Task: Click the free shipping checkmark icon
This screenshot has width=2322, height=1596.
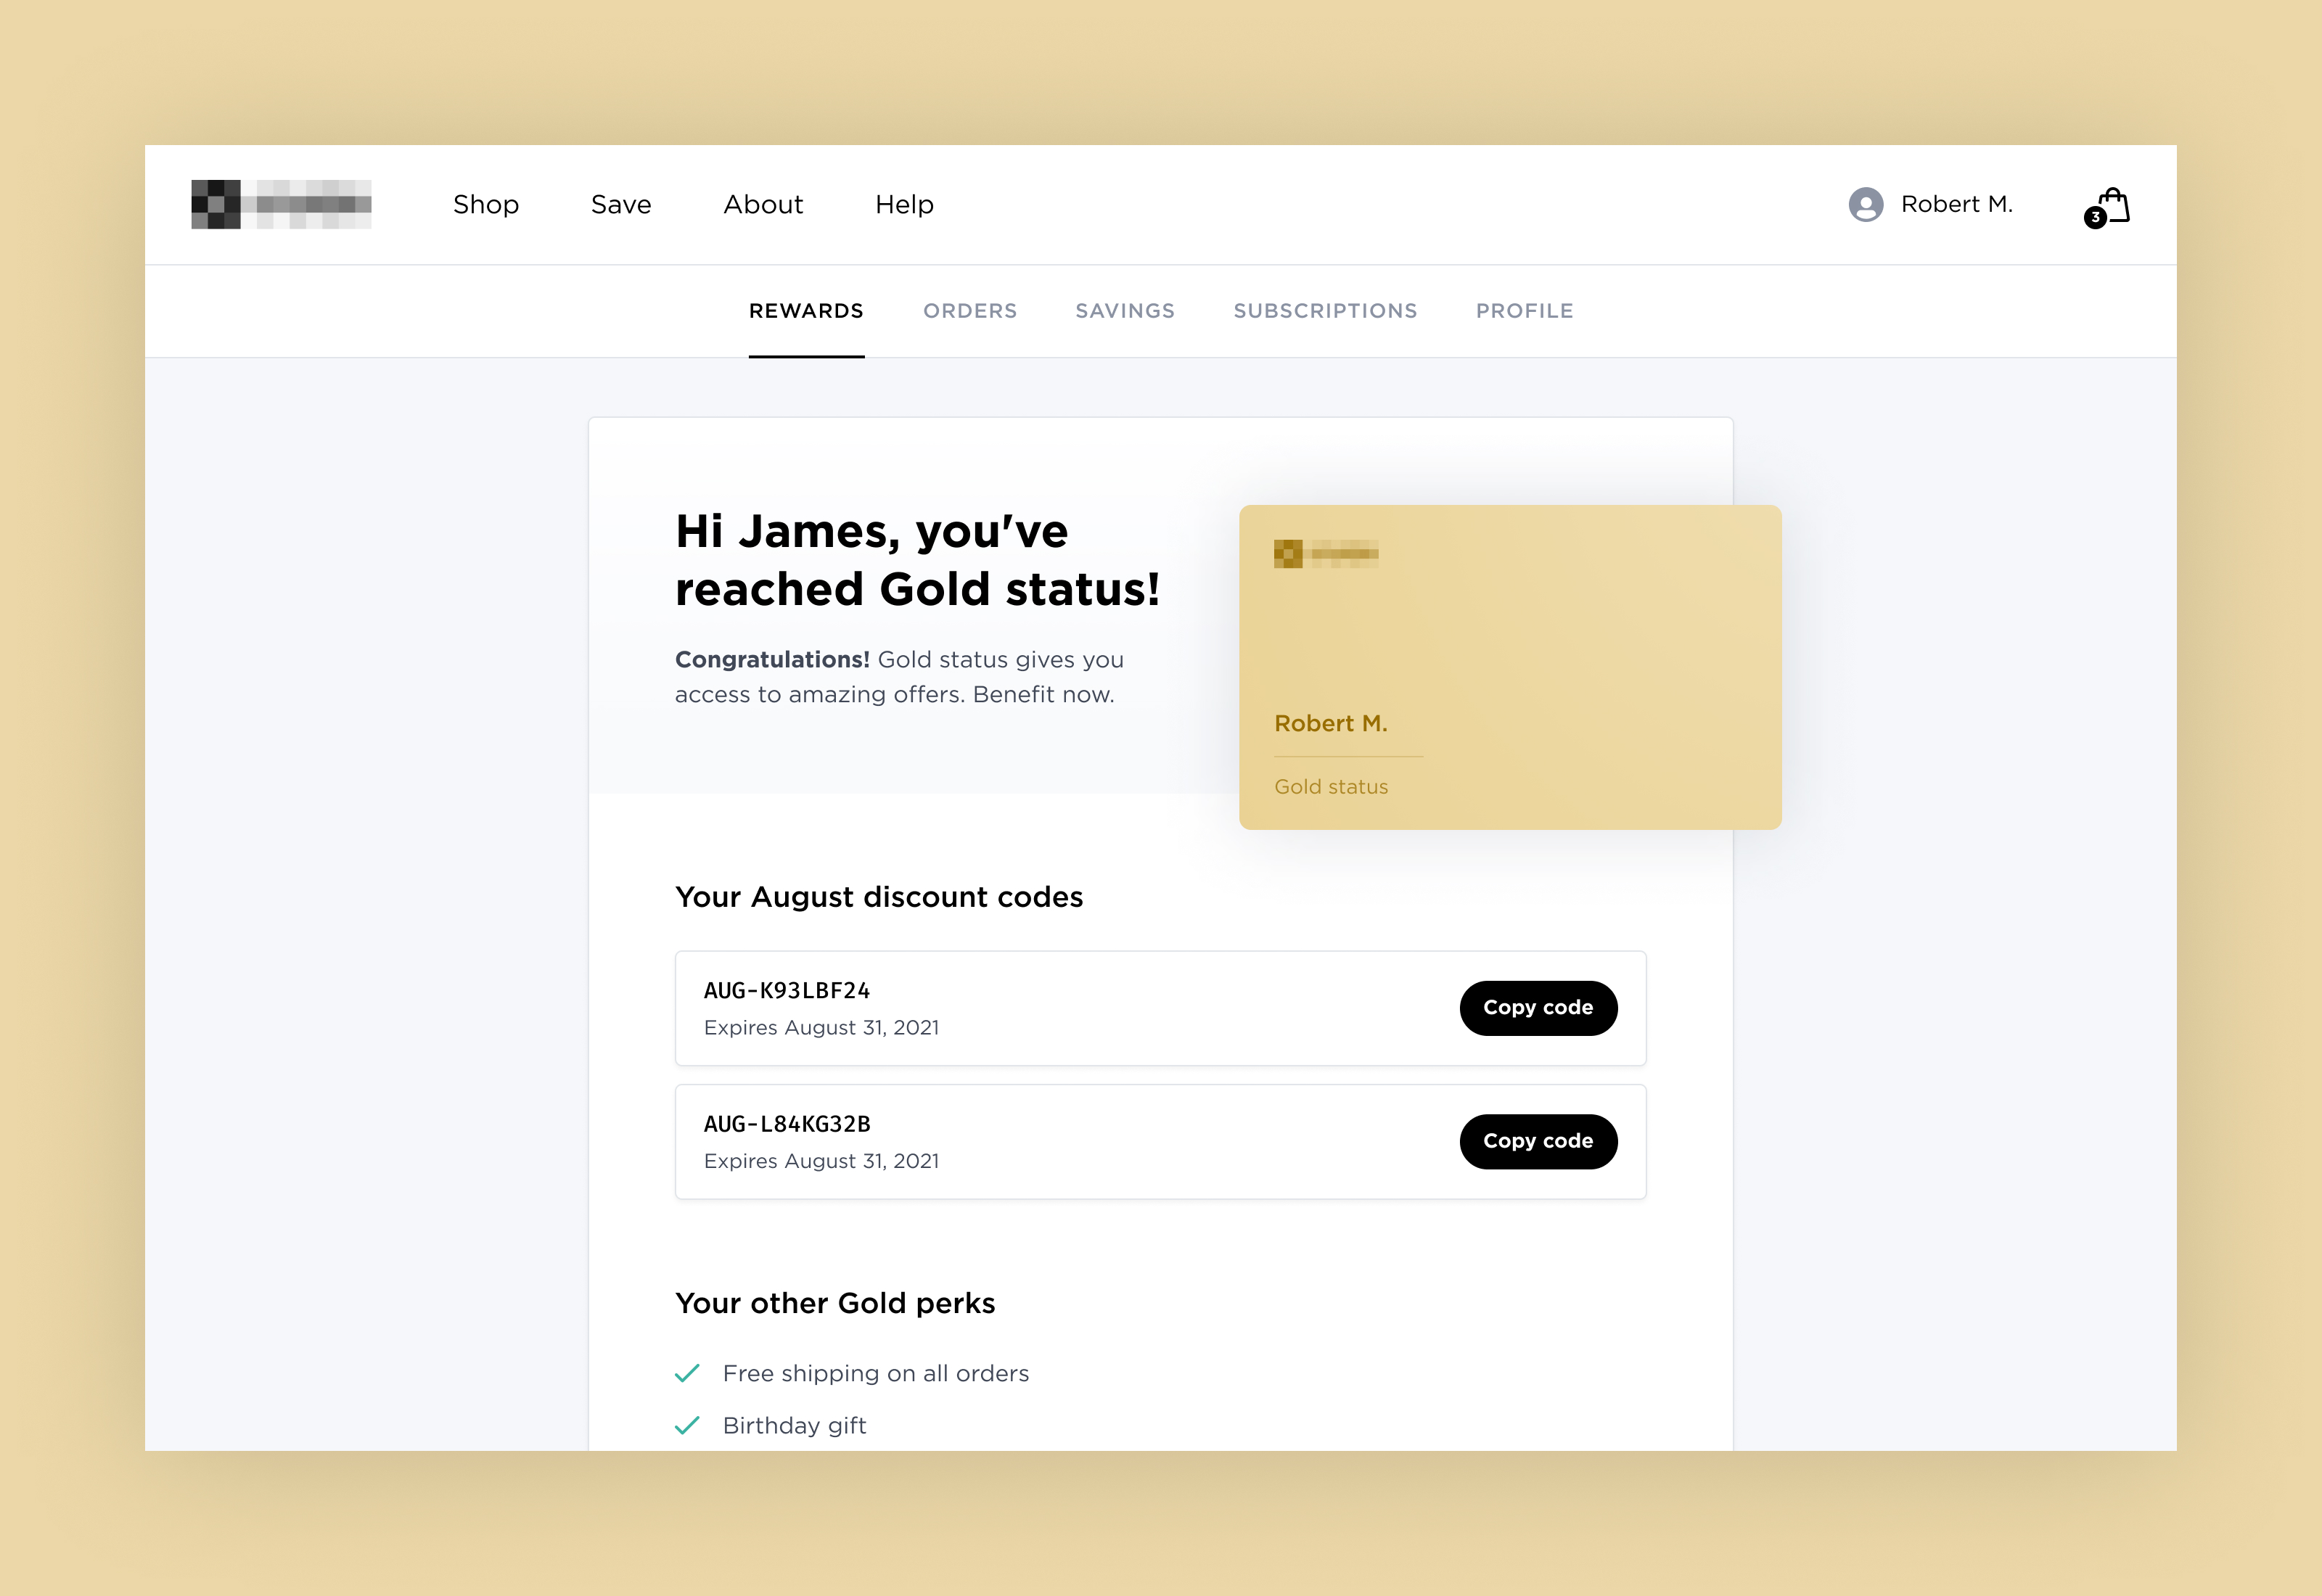Action: (x=688, y=1372)
